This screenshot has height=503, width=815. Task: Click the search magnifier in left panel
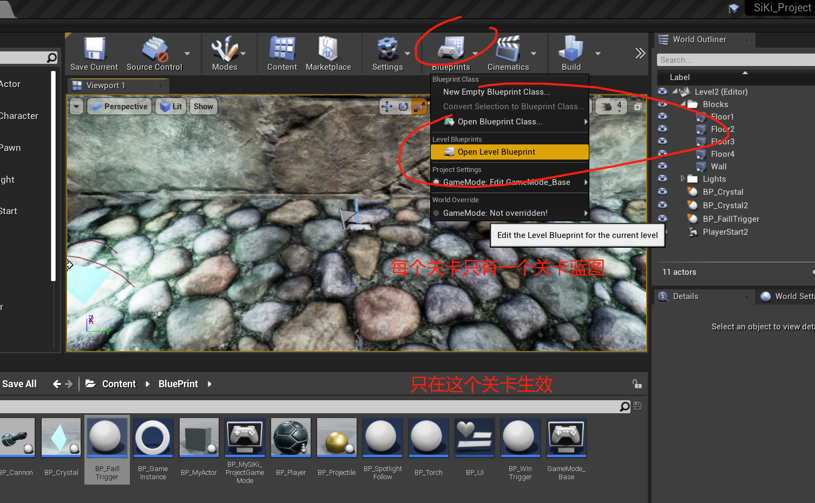click(51, 57)
